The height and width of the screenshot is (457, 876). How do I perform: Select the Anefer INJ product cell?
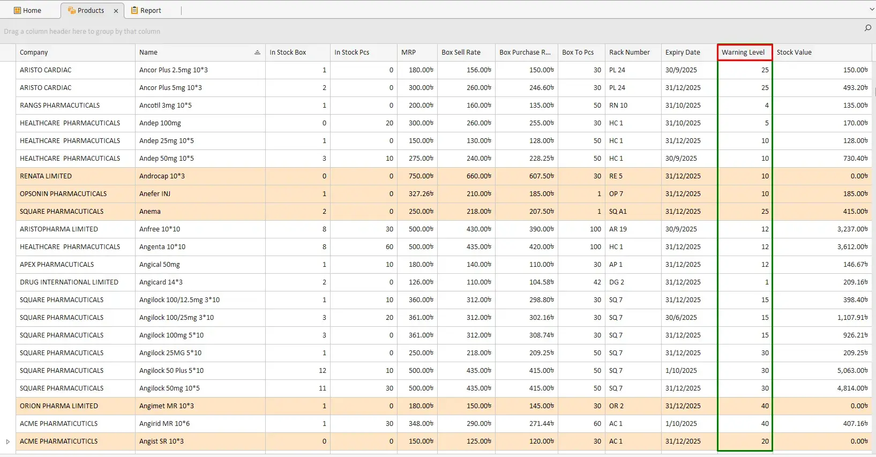(200, 194)
